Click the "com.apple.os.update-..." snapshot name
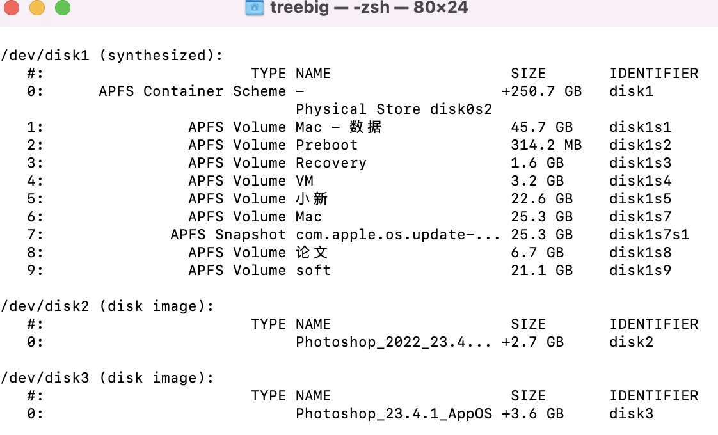The width and height of the screenshot is (718, 435). [397, 235]
